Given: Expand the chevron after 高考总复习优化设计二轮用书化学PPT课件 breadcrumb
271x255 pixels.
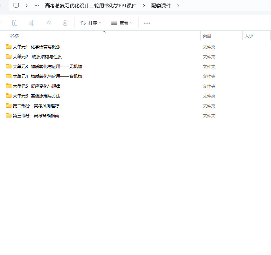Looking at the screenshot, I should [144, 6].
